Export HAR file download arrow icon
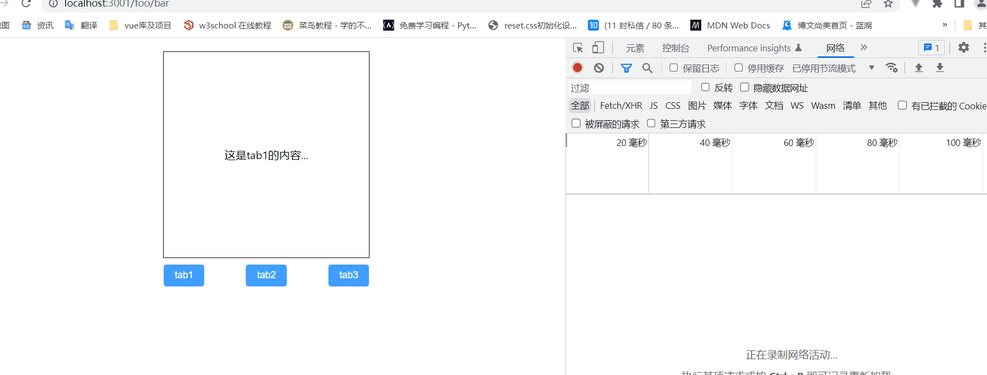Viewport: 987px width, 375px height. click(940, 68)
